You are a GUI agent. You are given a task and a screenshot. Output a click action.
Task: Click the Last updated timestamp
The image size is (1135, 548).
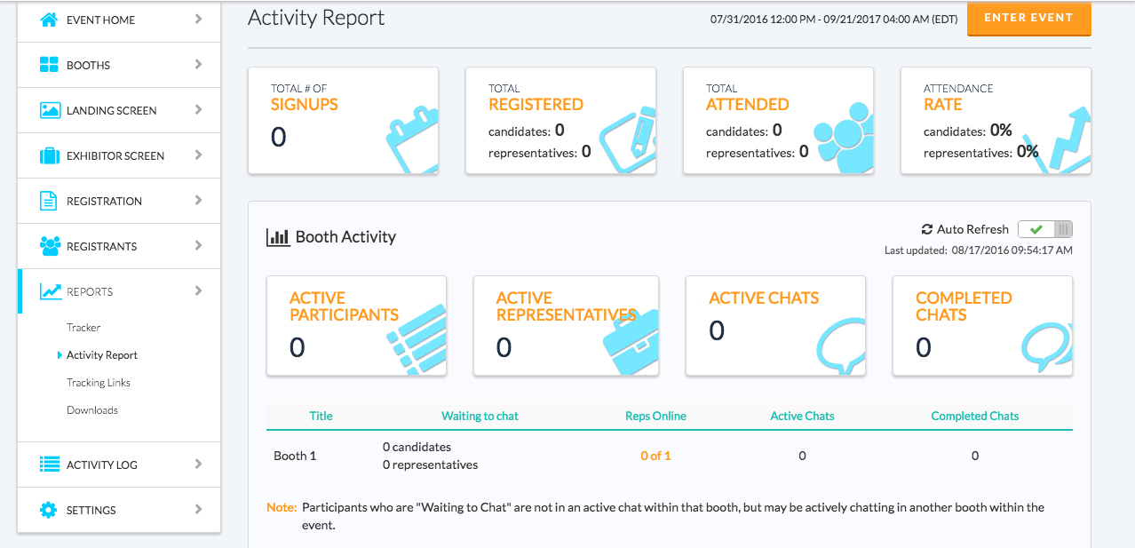[979, 250]
